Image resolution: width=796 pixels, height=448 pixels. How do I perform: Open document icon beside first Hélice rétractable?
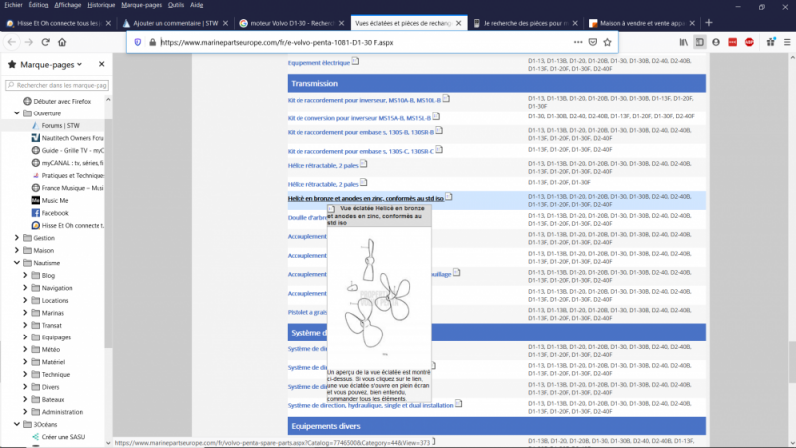(364, 164)
